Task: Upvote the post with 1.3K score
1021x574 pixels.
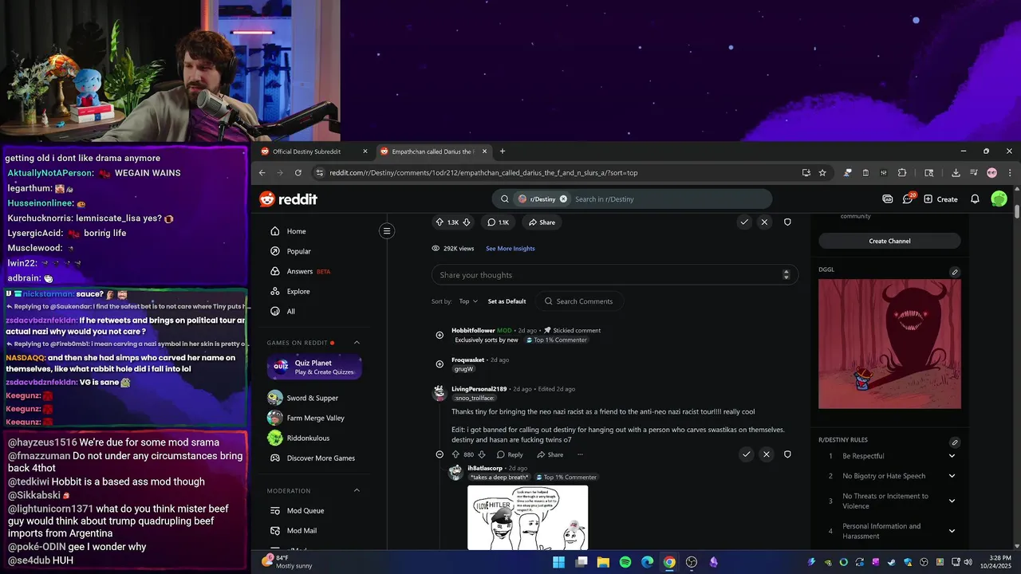Action: [x=439, y=222]
